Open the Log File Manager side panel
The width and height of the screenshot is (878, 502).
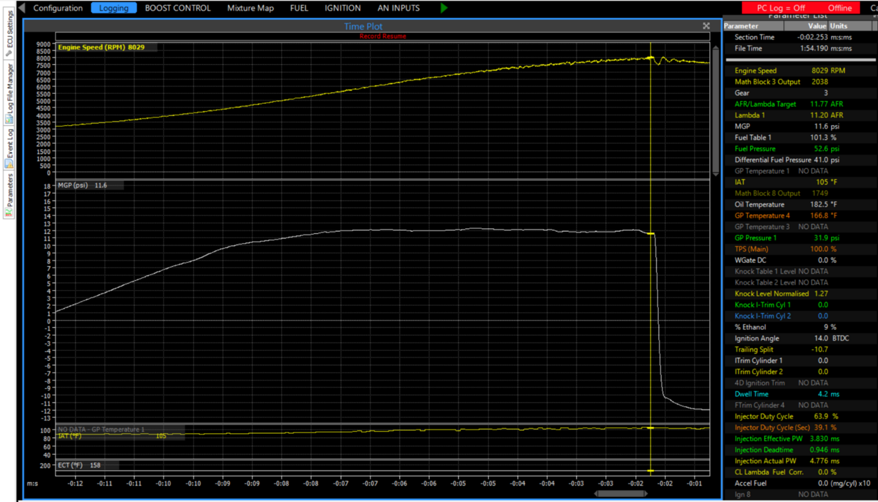(x=9, y=93)
